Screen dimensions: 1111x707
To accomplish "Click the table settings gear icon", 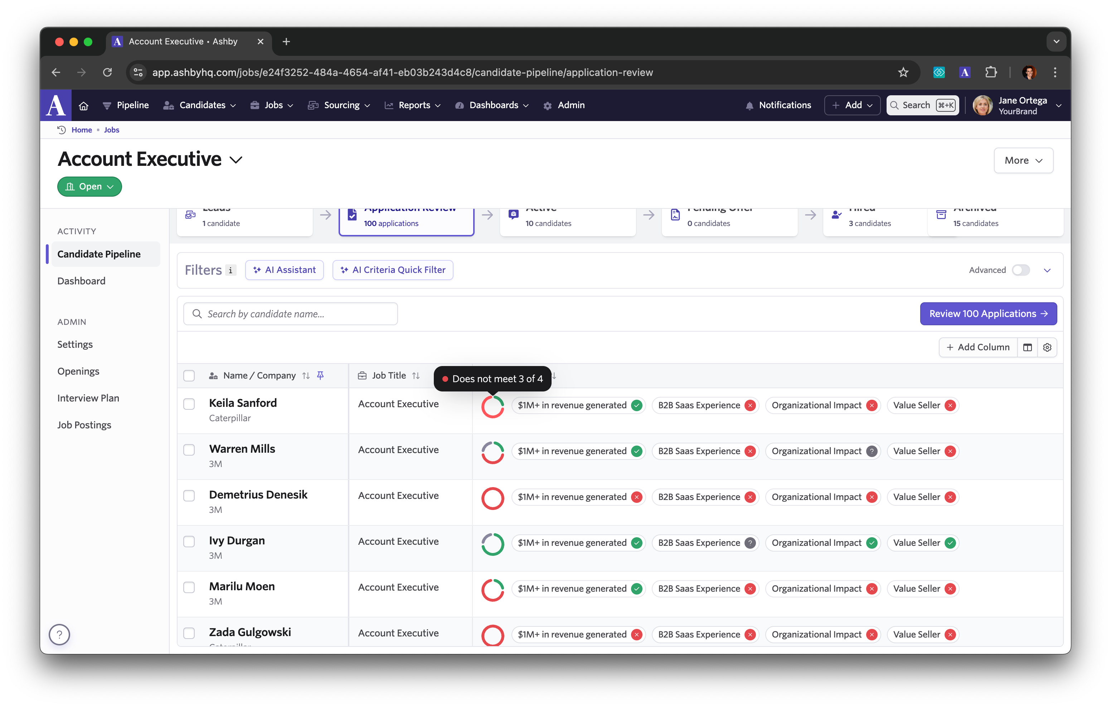I will [x=1047, y=347].
